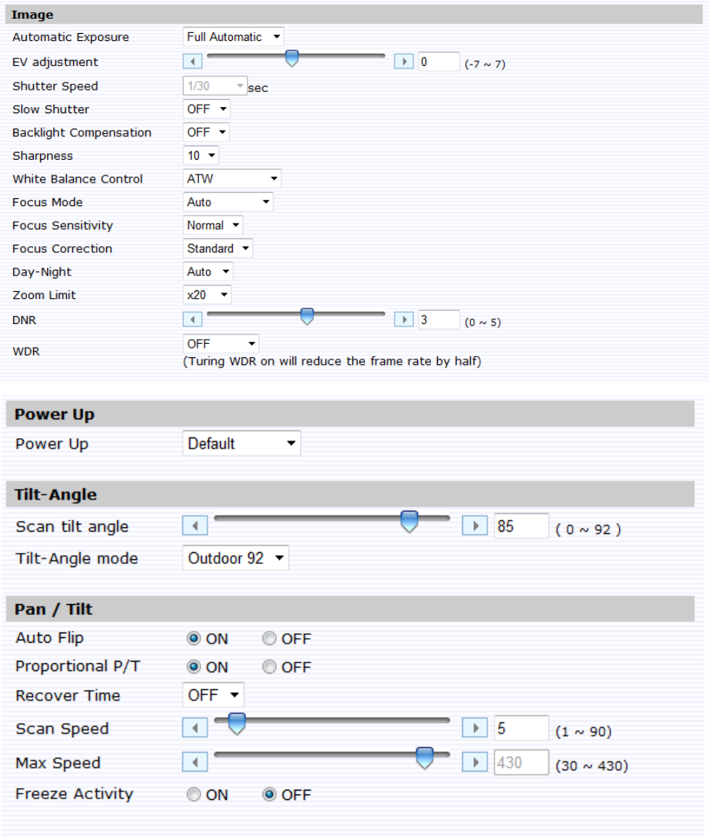Click the EV adjustment decrease arrow
709x837 pixels.
(x=193, y=61)
